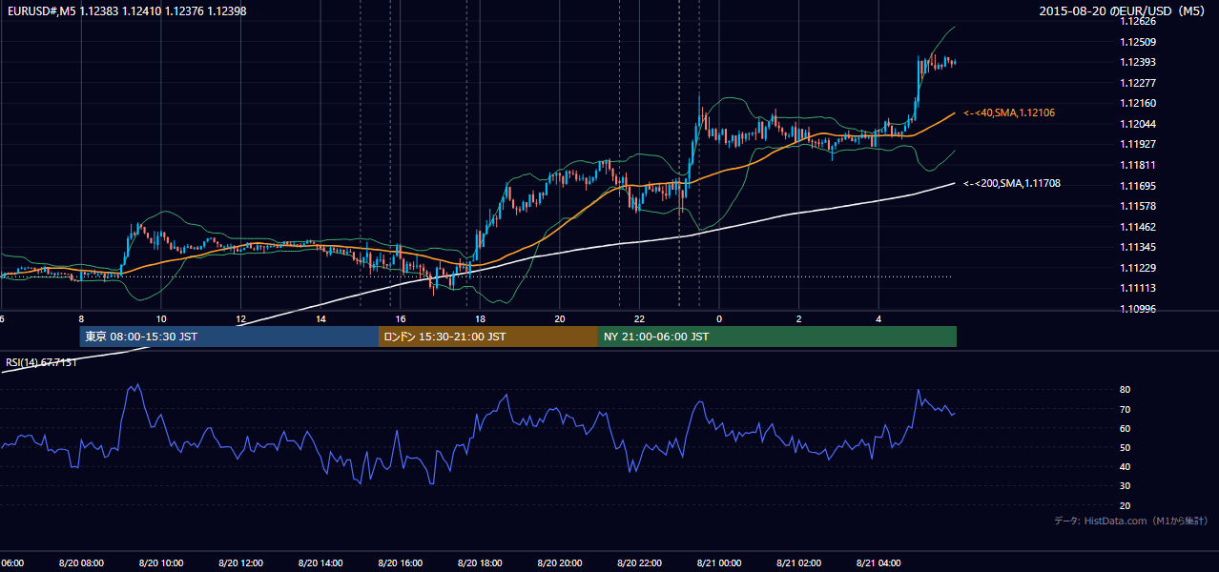1219x572 pixels.
Task: Click price axis label 1.10996
Action: 1139,309
